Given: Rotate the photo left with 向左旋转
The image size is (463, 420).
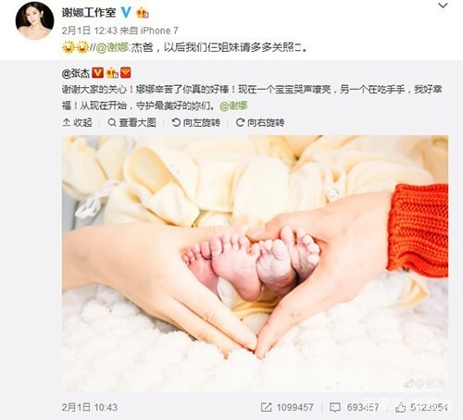Looking at the screenshot, I should 196,122.
